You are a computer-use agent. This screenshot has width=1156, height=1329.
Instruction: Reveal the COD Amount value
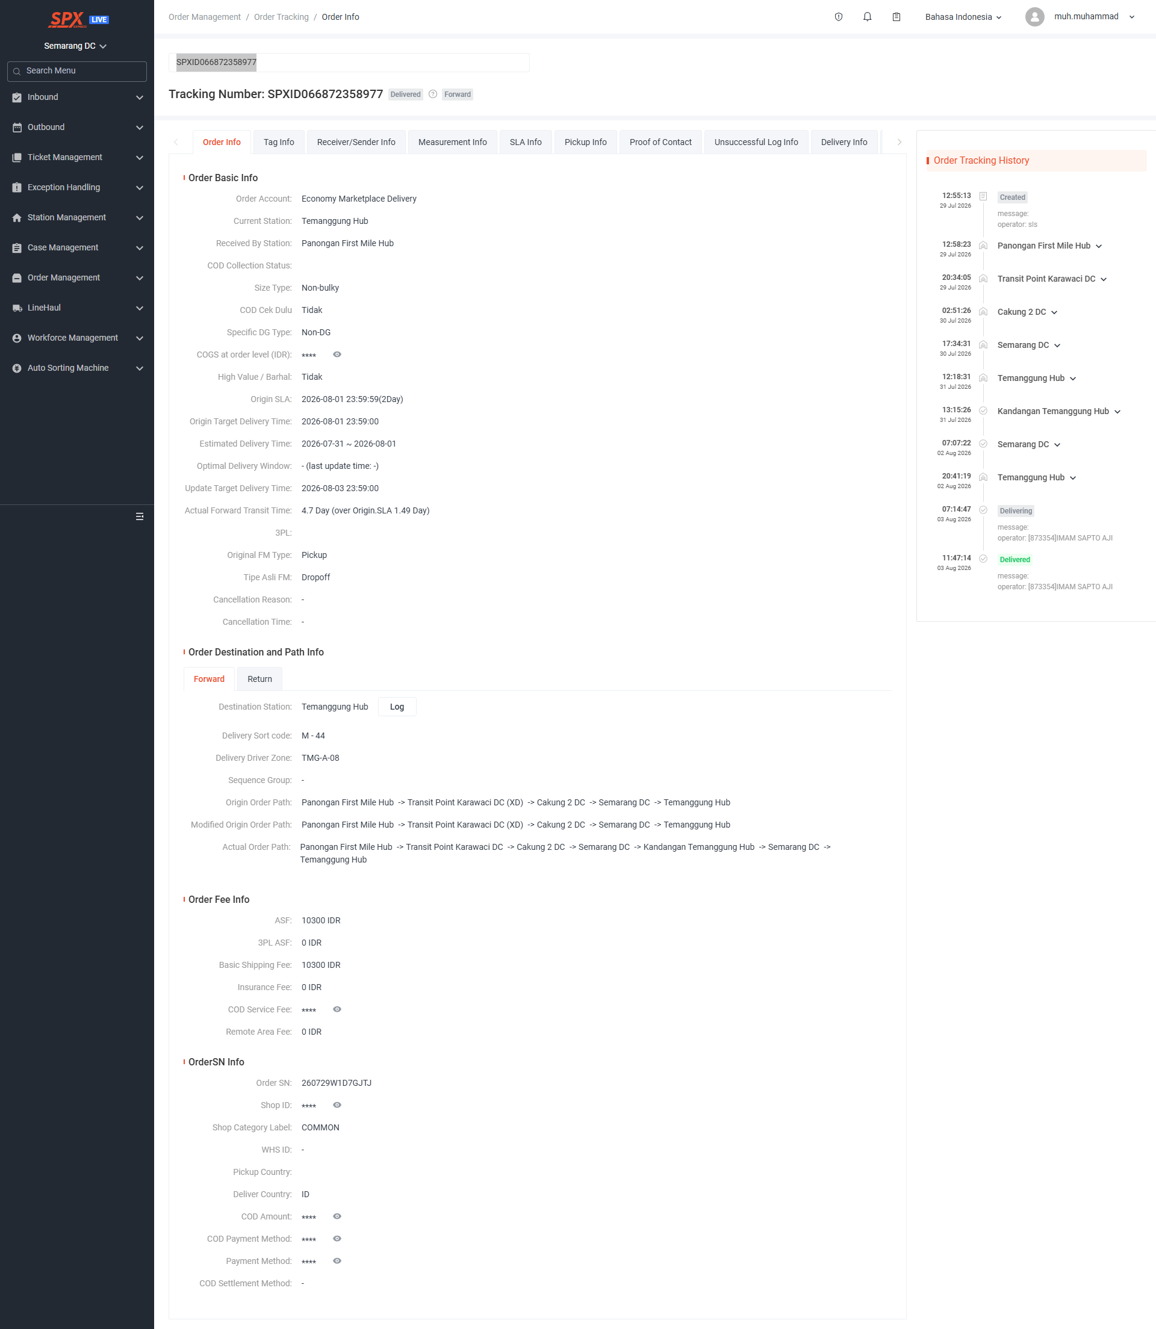(337, 1216)
